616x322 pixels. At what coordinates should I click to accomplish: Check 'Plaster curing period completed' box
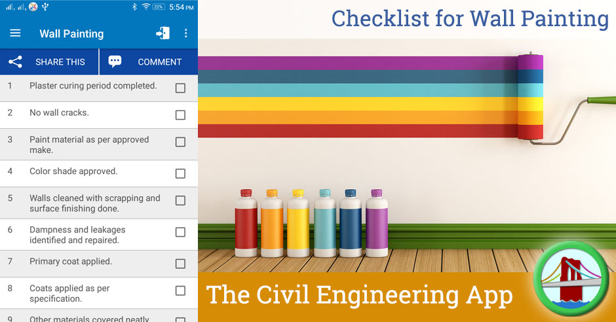point(180,88)
